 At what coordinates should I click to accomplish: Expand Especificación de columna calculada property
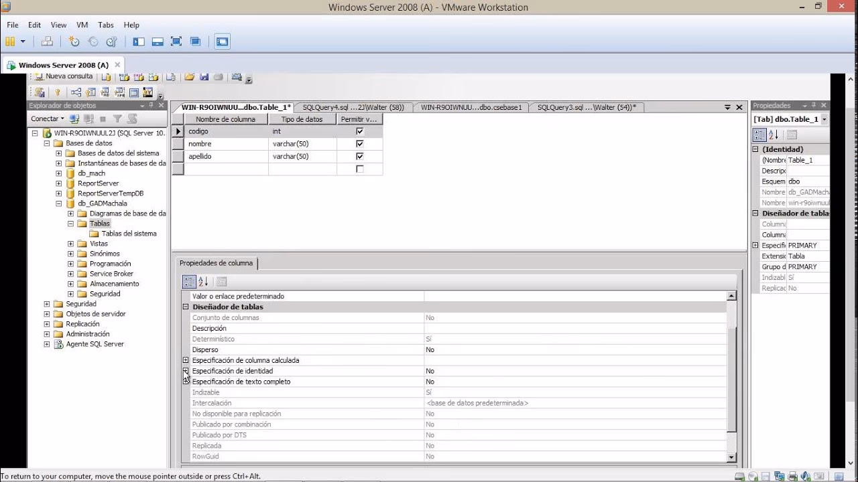186,360
